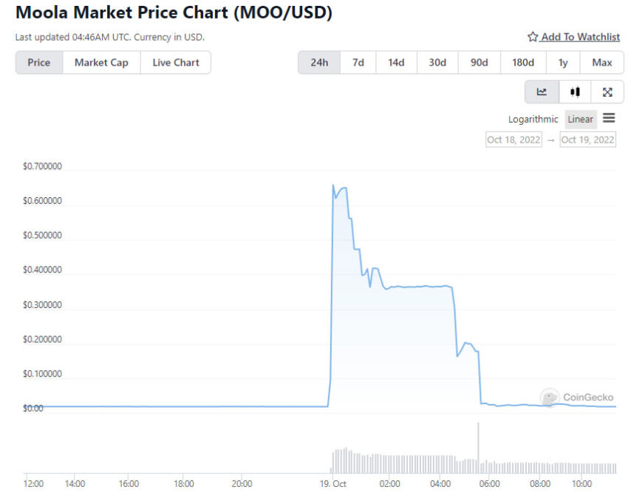Click Add To Watchlist link
The width and height of the screenshot is (628, 495).
point(580,37)
